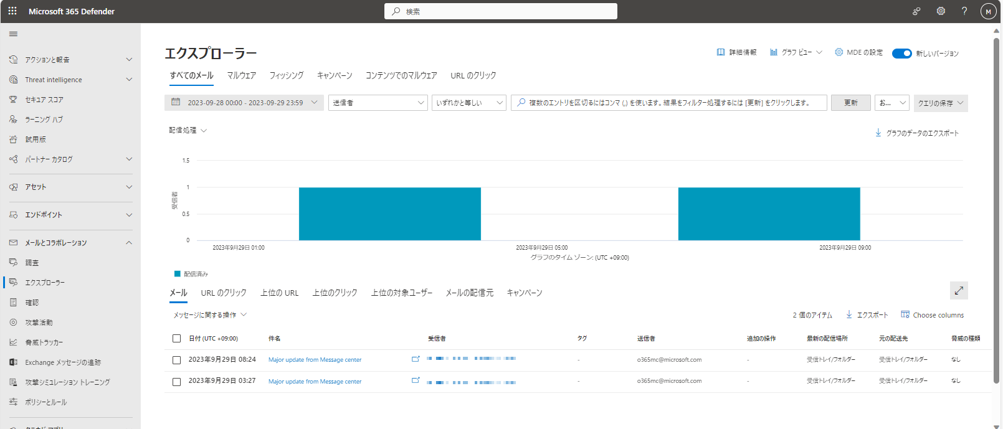Viewport: 1003px width, 429px height.
Task: Click the 配信済み legend color swatch
Action: pyautogui.click(x=178, y=274)
